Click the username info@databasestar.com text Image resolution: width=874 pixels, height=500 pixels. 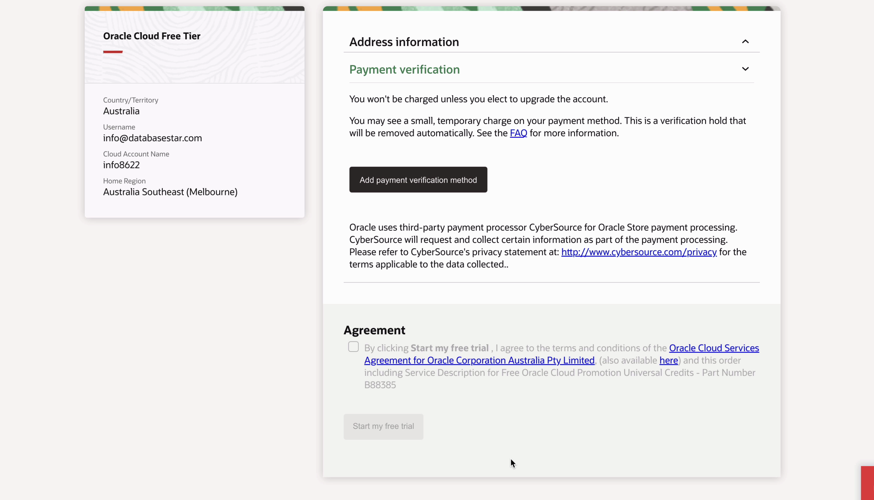(152, 138)
